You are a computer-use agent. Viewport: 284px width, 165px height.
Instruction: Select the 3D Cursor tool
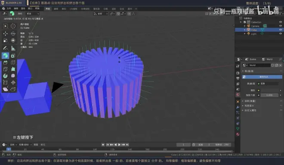13,26
